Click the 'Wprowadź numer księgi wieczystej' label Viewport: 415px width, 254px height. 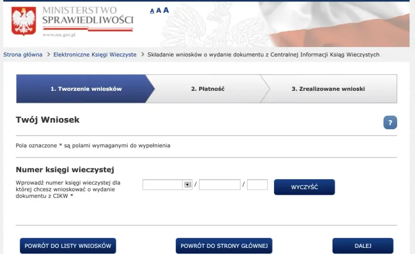point(68,189)
